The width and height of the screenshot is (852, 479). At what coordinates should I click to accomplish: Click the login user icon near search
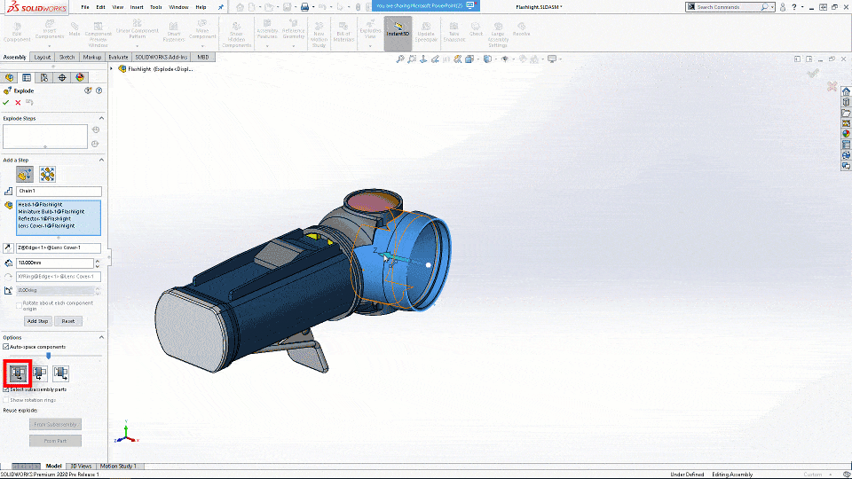click(783, 7)
